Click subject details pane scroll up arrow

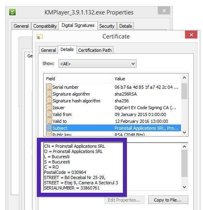[185, 147]
